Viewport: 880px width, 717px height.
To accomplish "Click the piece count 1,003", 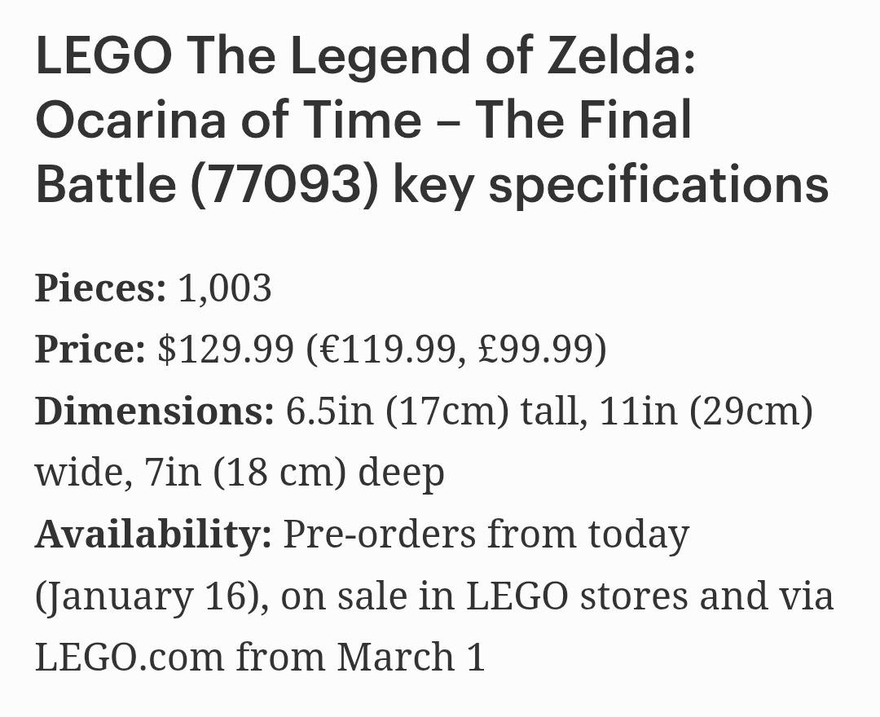I will (225, 288).
